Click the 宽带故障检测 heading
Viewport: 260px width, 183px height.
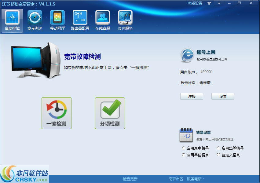(x=82, y=57)
